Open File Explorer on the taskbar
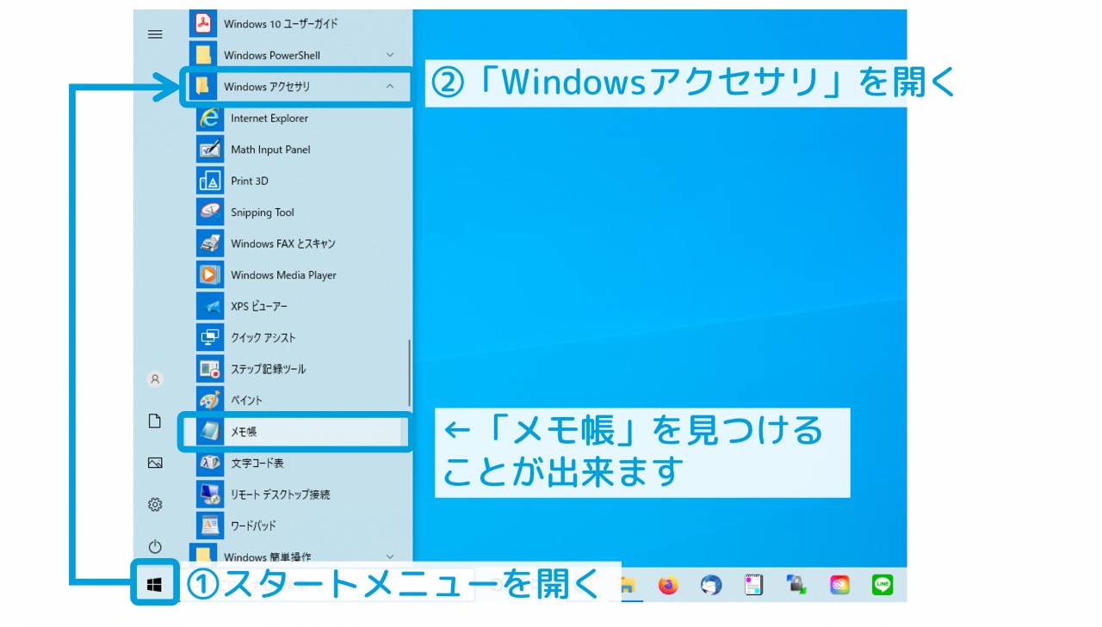 [x=628, y=586]
